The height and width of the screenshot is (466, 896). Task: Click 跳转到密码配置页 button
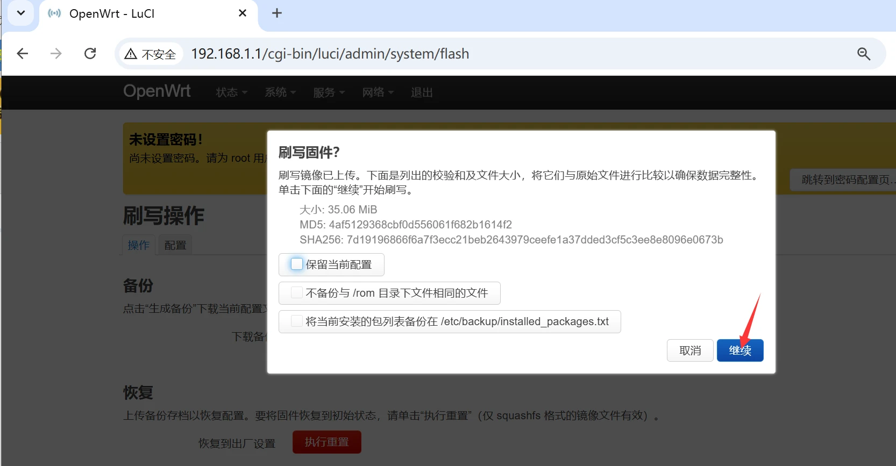tap(843, 180)
